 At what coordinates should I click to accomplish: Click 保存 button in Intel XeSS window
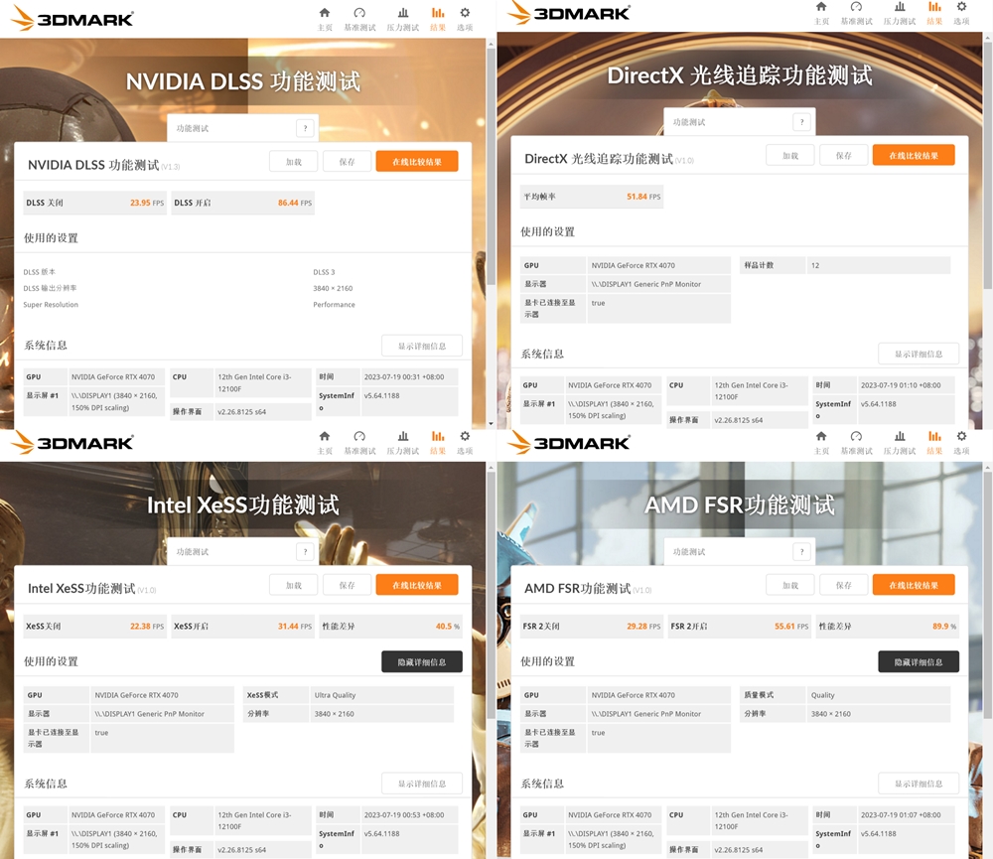[347, 585]
